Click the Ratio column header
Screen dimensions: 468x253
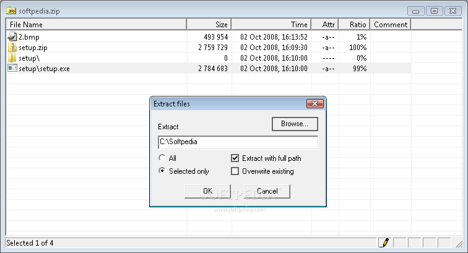(354, 25)
